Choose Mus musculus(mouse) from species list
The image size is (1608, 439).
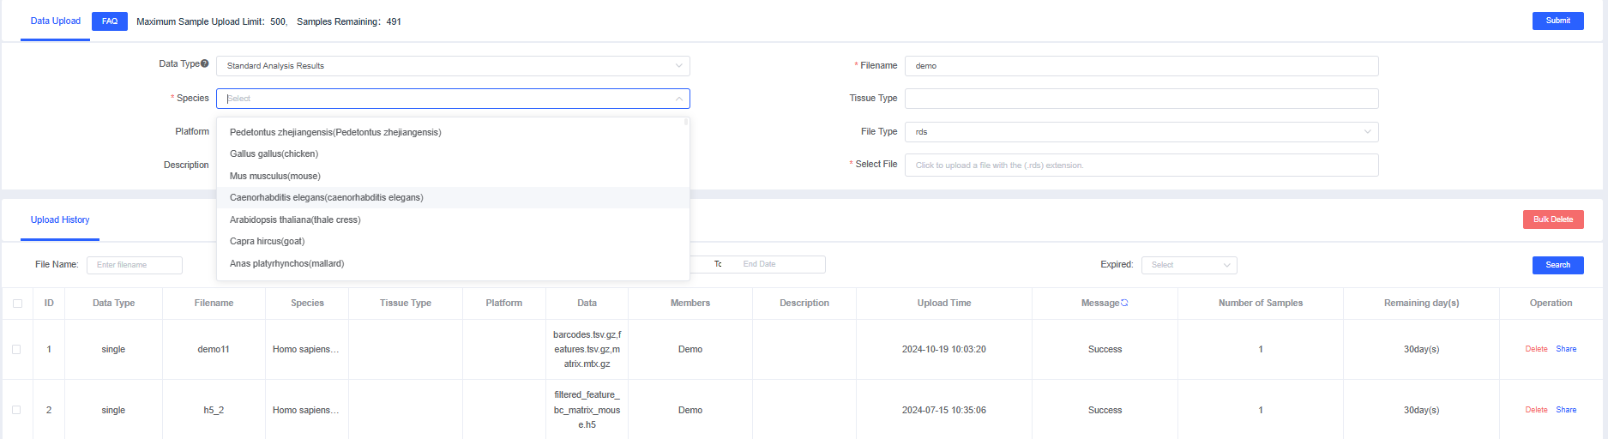[x=275, y=176]
